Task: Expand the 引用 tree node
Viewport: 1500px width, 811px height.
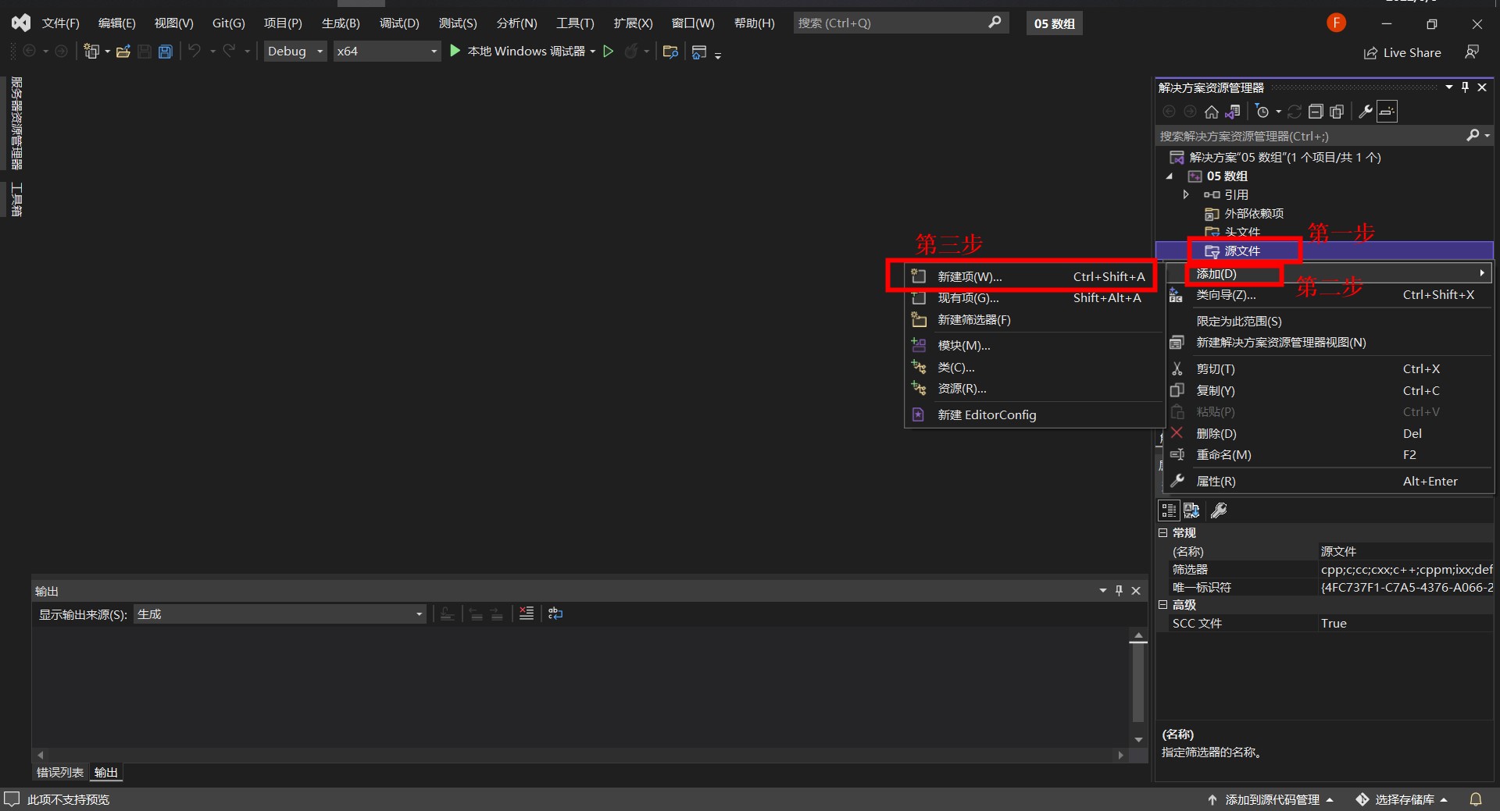Action: 1186,194
